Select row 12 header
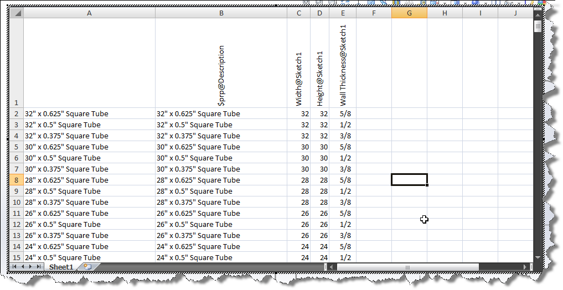 coord(17,224)
